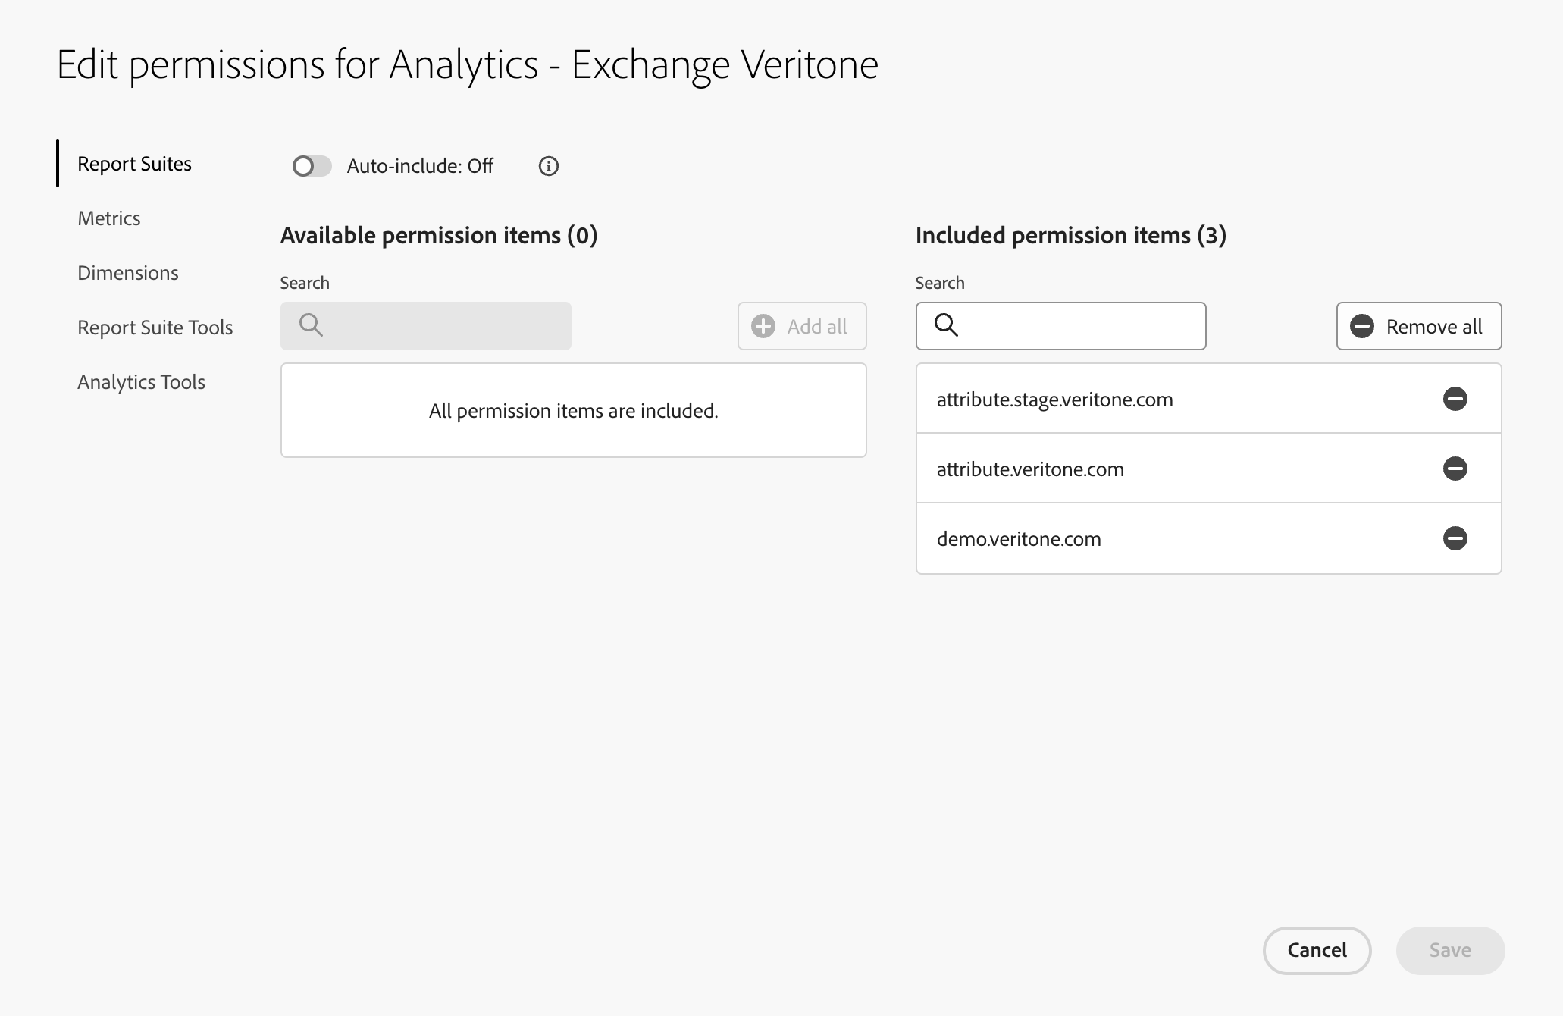Viewport: 1563px width, 1016px height.
Task: Remove attribute.stage.veritone.com using its minus icon
Action: click(x=1455, y=399)
